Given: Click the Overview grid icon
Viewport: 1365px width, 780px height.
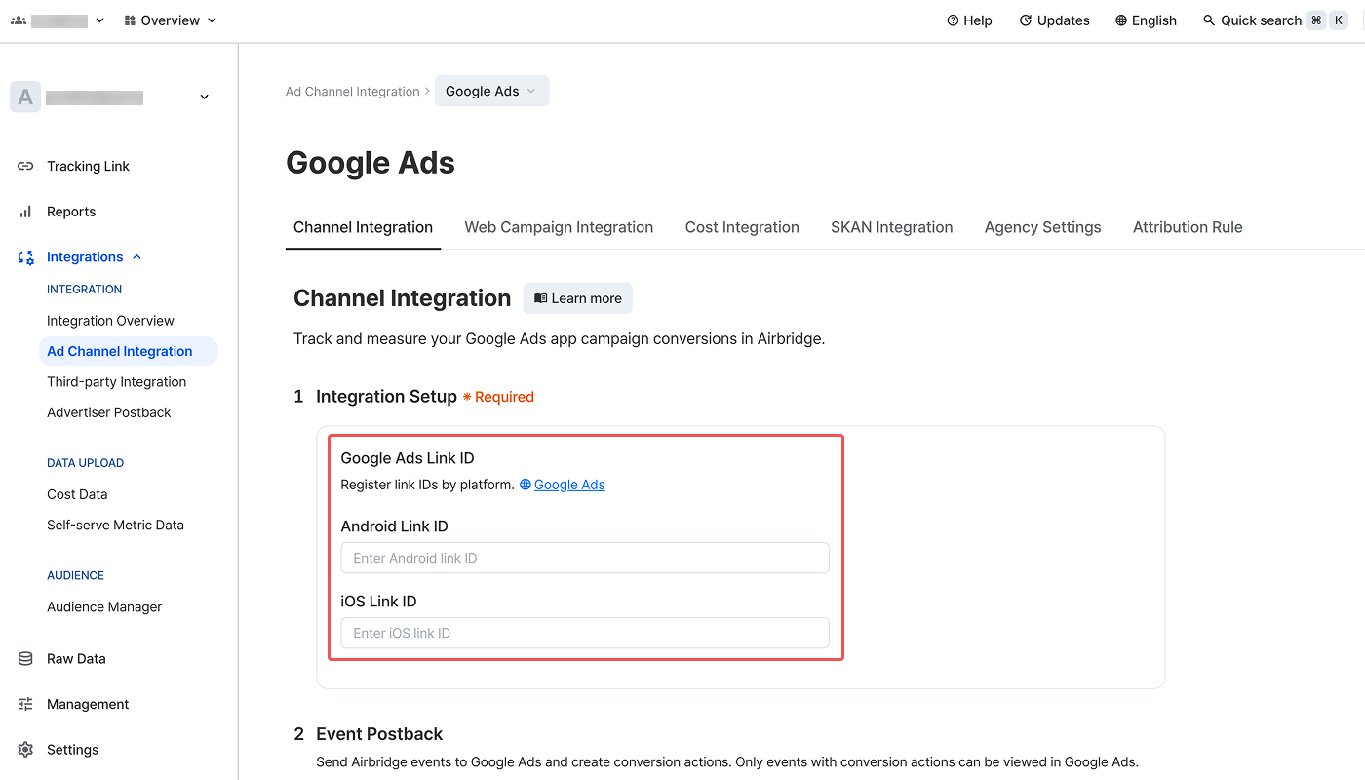Looking at the screenshot, I should coord(130,20).
